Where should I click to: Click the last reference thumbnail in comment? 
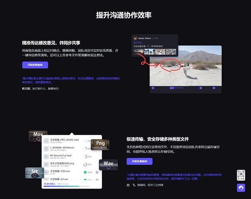[x=171, y=52]
